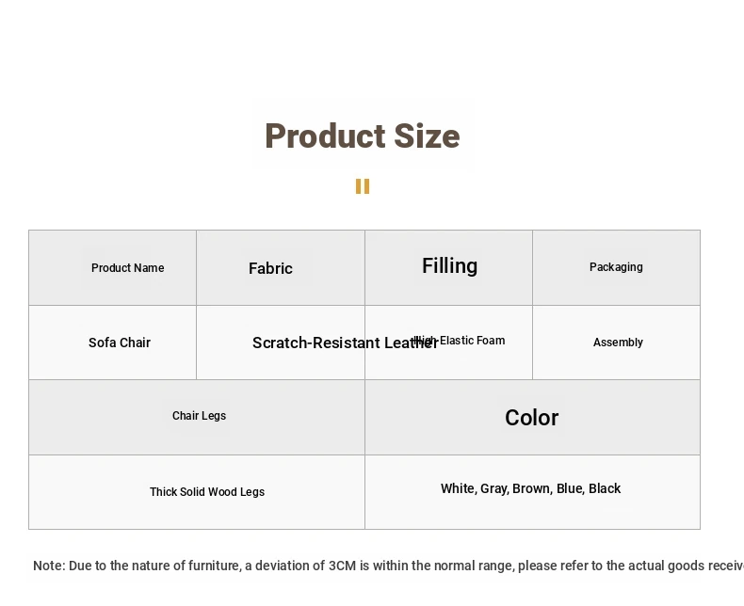Click the word "Blue" in the color list
The image size is (744, 606).
(x=569, y=488)
